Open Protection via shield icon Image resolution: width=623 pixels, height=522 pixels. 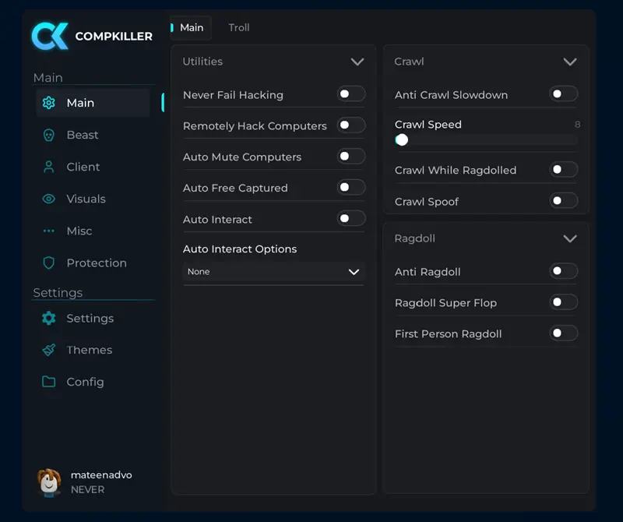48,263
